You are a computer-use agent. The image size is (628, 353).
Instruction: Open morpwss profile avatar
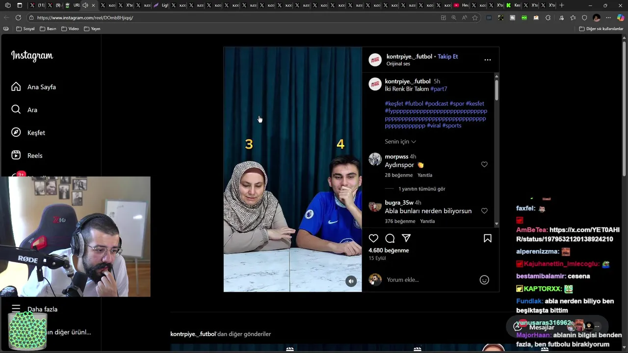click(375, 159)
